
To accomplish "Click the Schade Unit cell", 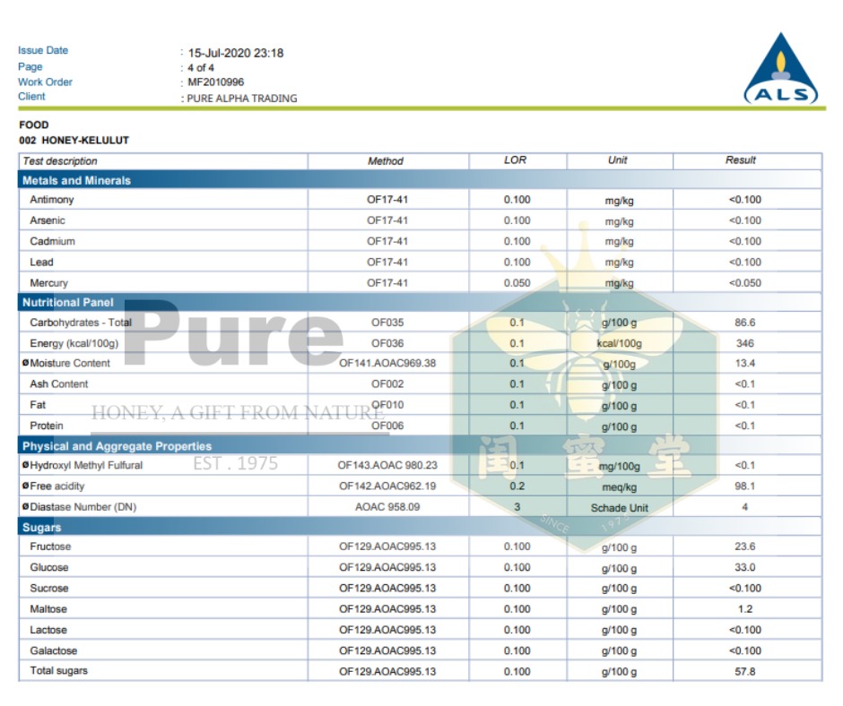I will 620,508.
